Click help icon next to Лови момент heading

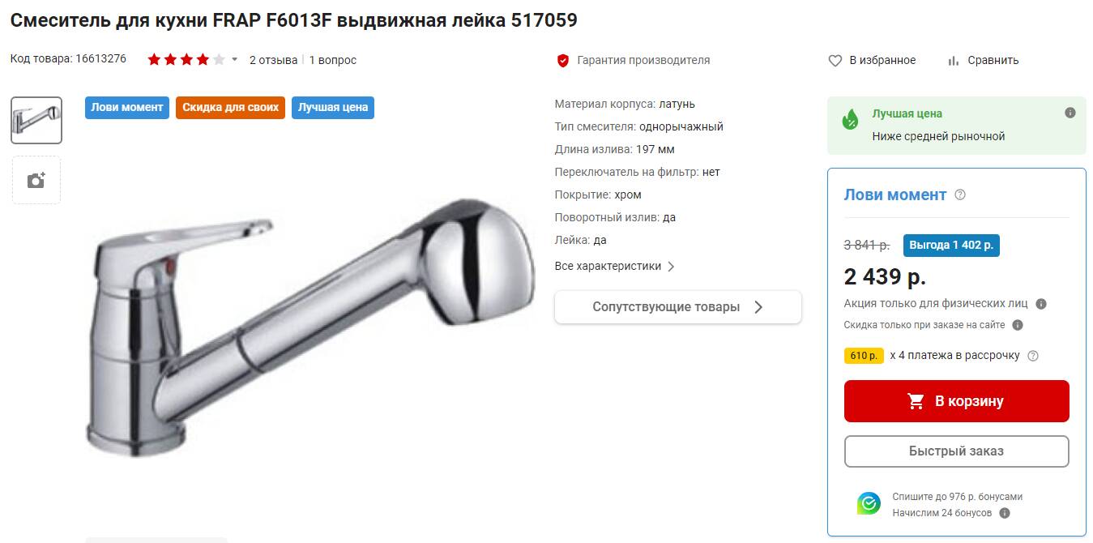[x=960, y=195]
